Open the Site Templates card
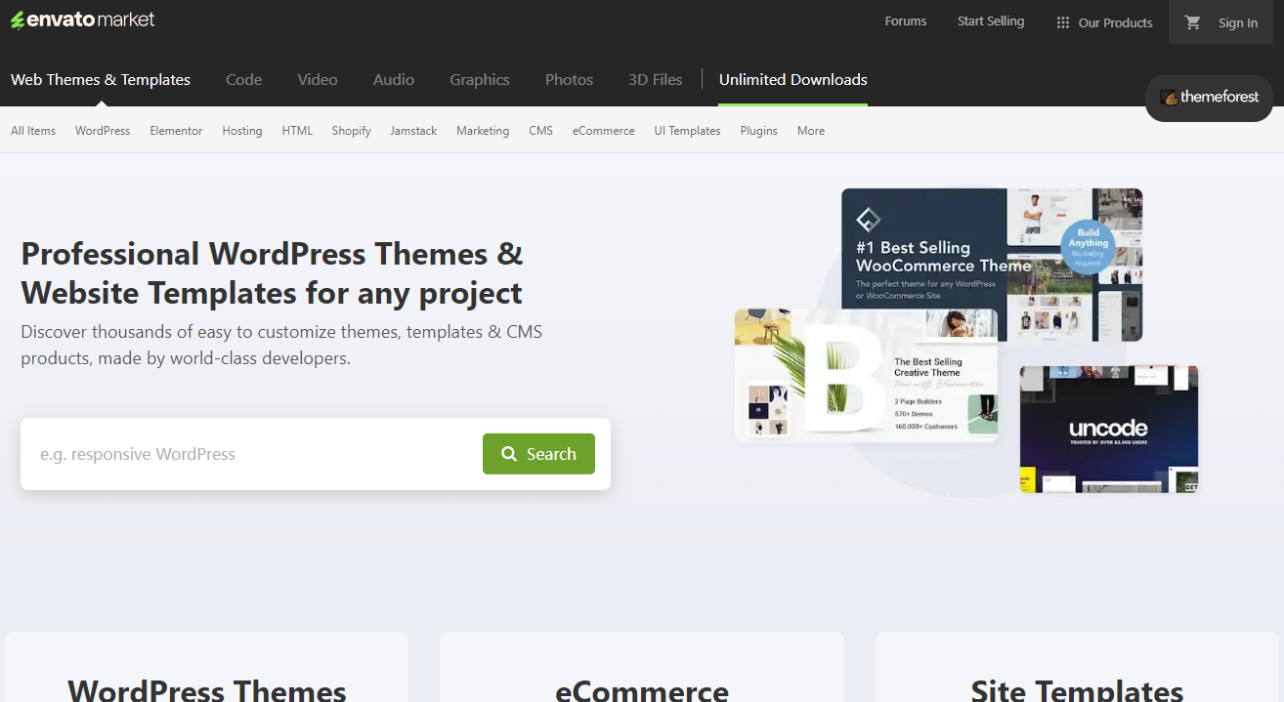The height and width of the screenshot is (702, 1284). point(1078,667)
